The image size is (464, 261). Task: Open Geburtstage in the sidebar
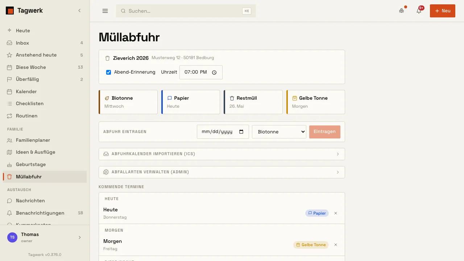[x=45, y=164]
